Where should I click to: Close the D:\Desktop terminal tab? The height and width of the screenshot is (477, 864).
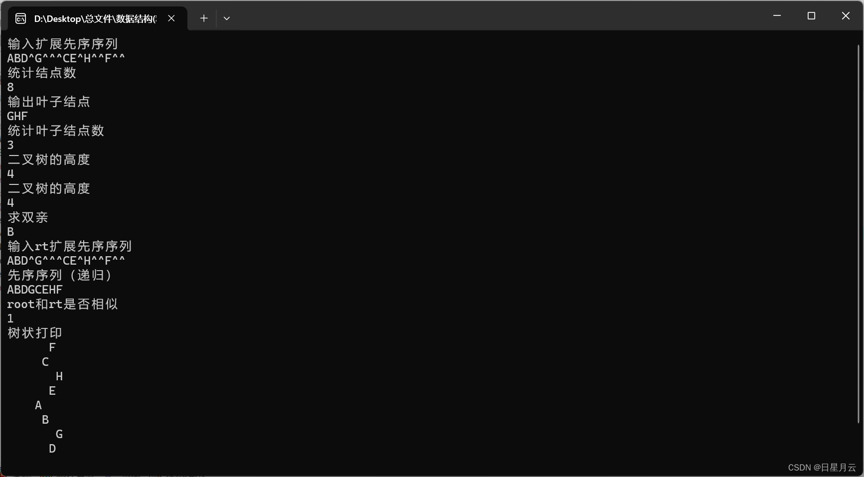[171, 18]
